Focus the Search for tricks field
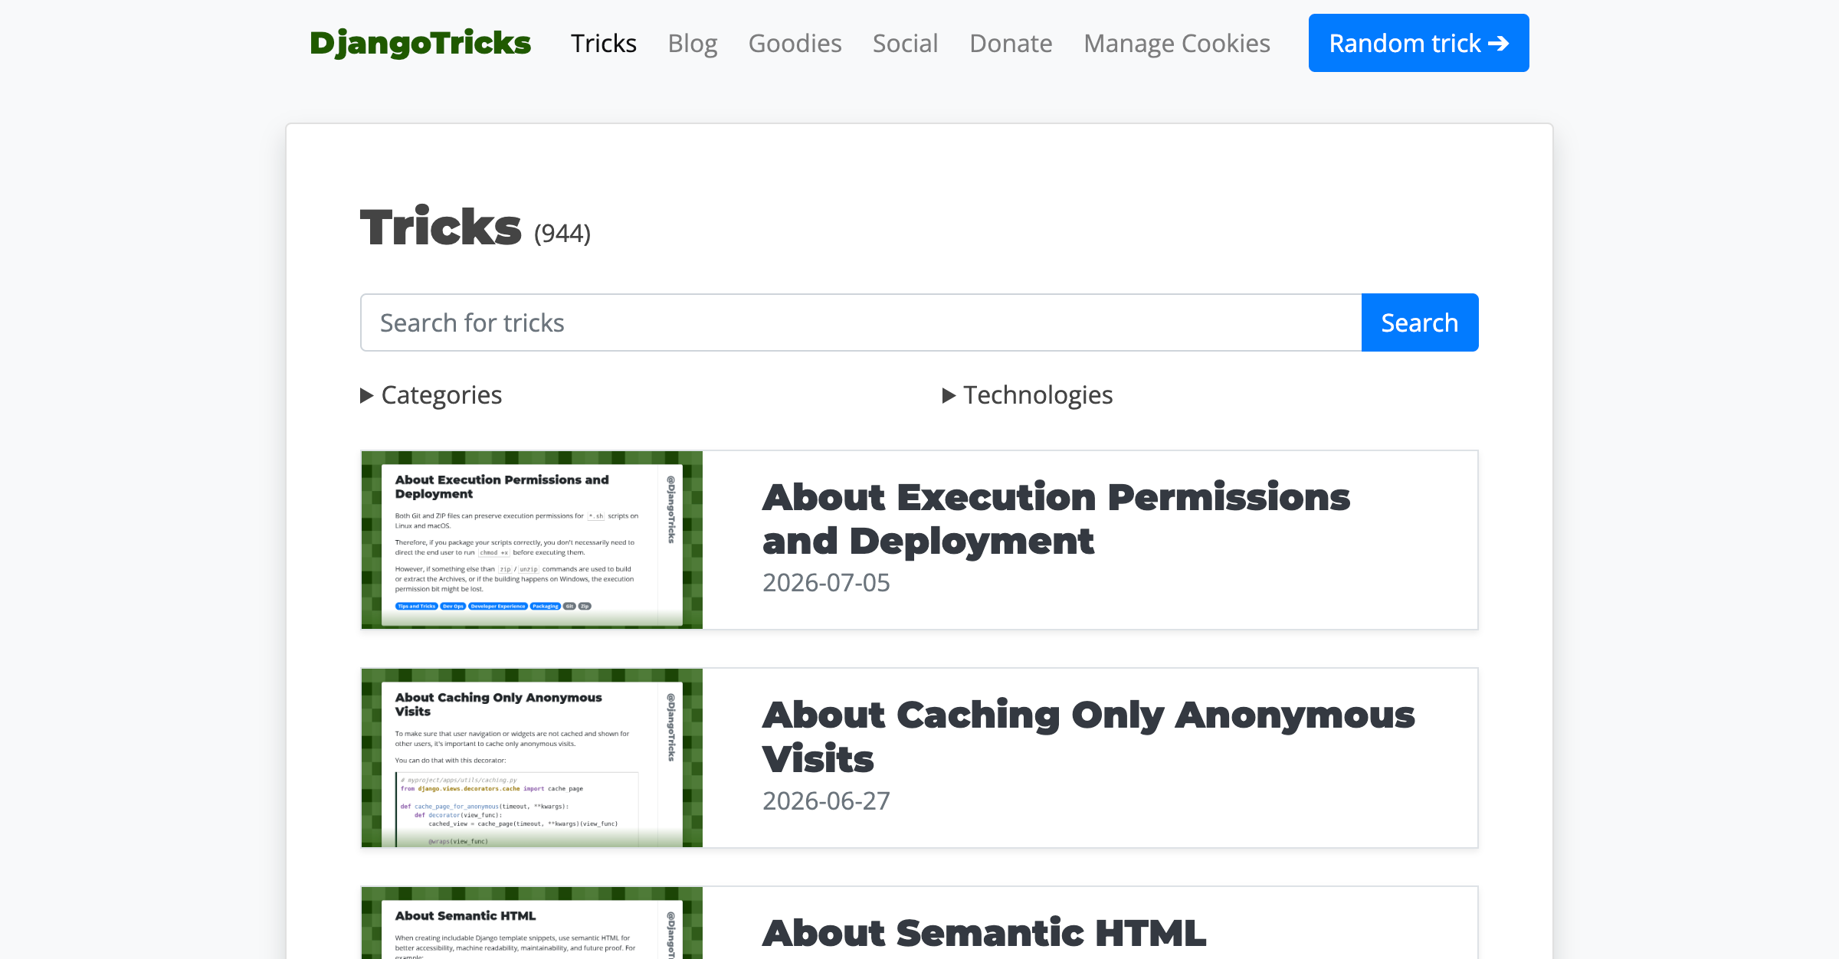Screen dimensions: 1839x959 [861, 322]
